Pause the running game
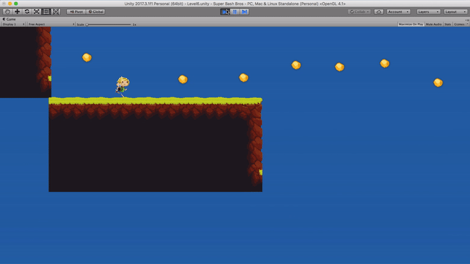470x264 pixels. (x=235, y=12)
